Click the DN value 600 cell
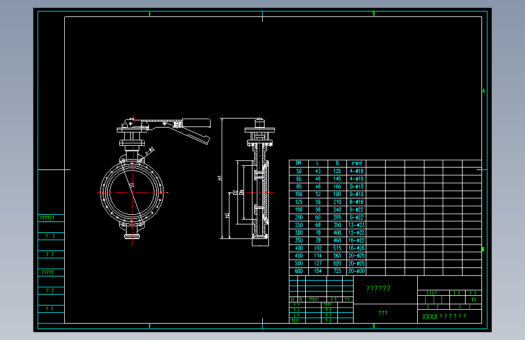 pos(299,271)
